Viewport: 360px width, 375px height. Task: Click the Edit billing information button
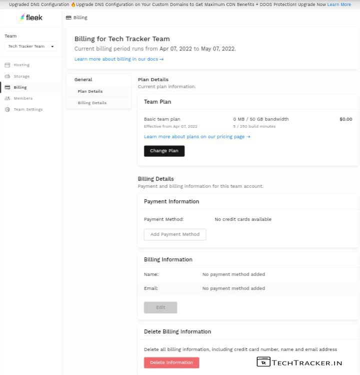160,307
